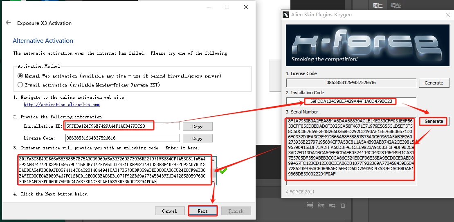The height and width of the screenshot is (222, 454).
Task: Click the dashed-frame ruler icon in the dark panel
Action: point(310,205)
